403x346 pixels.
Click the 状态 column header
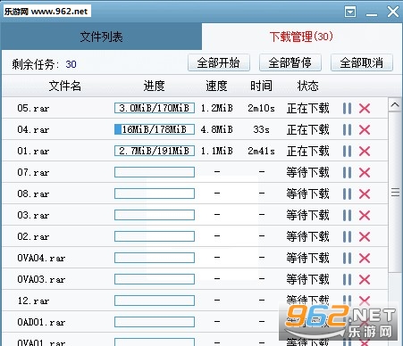point(308,86)
